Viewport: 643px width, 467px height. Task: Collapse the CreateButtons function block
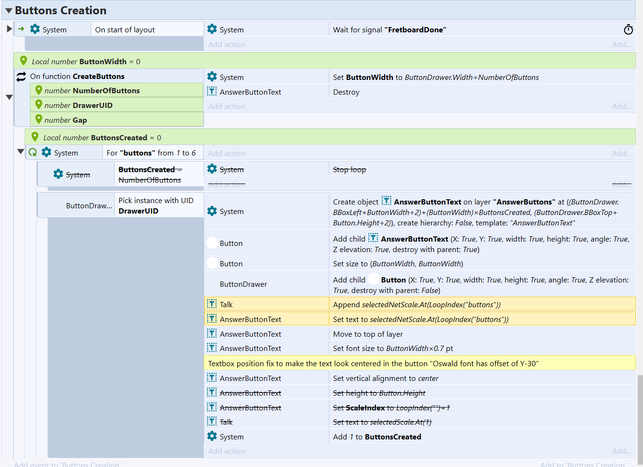pos(9,97)
